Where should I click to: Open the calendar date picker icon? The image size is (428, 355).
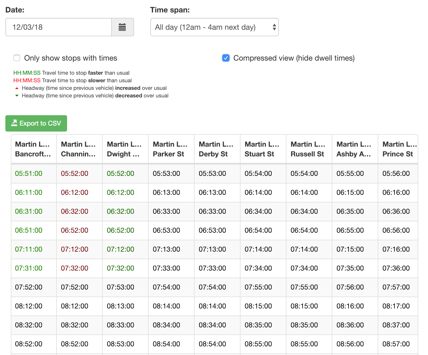122,27
